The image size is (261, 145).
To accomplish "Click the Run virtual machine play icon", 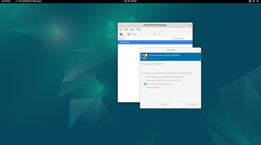I will [x=142, y=34].
